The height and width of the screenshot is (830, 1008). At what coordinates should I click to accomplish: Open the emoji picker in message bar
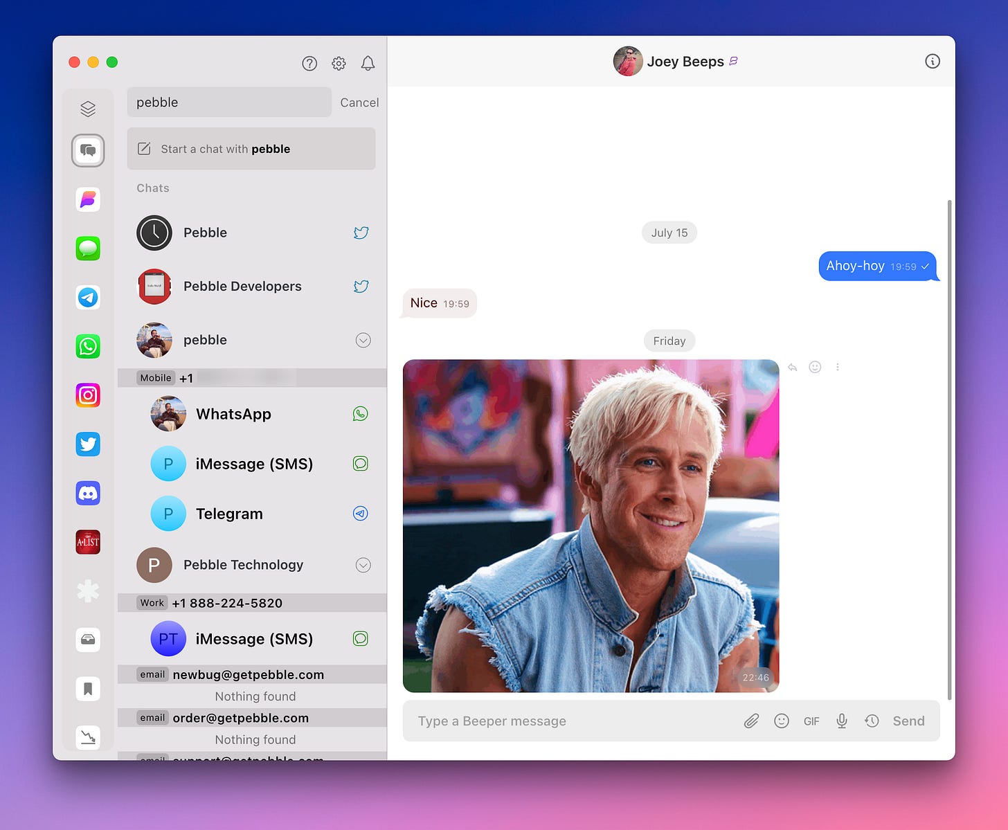click(782, 721)
